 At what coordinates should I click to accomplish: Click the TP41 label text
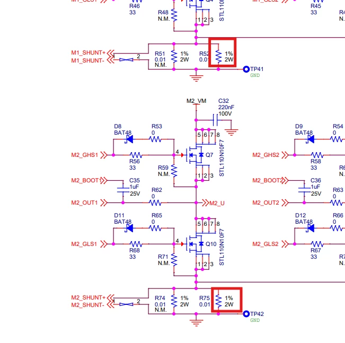pyautogui.click(x=257, y=69)
